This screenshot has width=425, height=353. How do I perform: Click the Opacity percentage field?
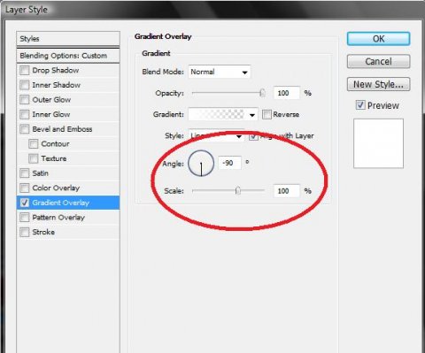[287, 93]
